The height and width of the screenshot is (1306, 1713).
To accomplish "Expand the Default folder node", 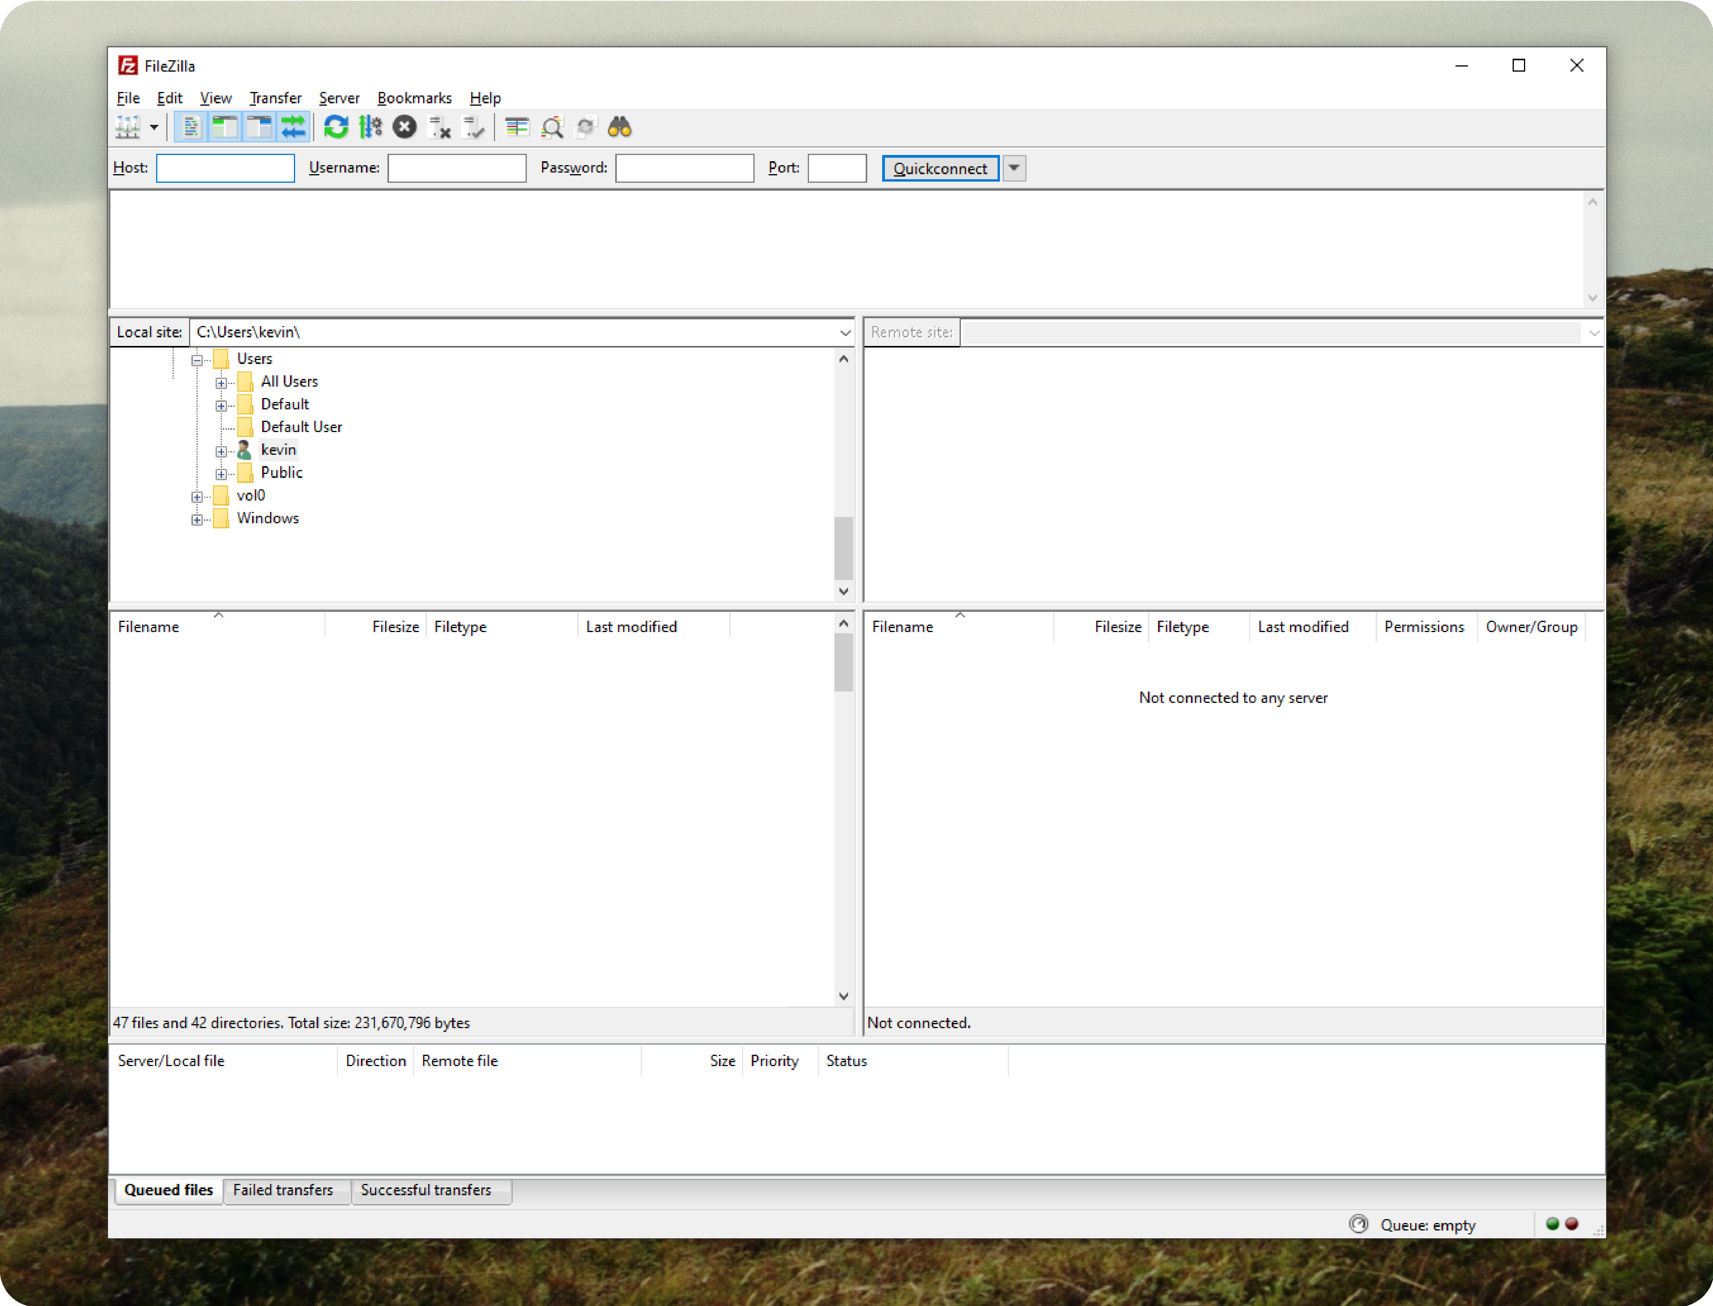I will tap(222, 406).
